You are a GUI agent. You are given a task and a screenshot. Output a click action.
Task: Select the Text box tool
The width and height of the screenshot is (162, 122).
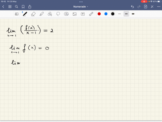point(83,14)
